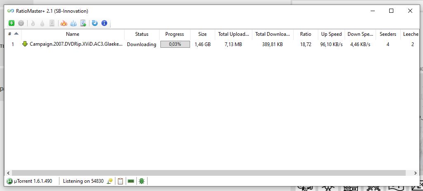This screenshot has width=423, height=191.
Task: Click the Listening on 54830 status text
Action: pyautogui.click(x=83, y=181)
